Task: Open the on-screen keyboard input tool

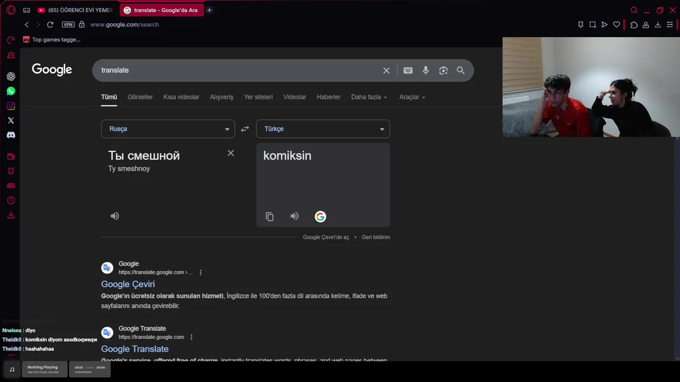Action: coord(408,71)
